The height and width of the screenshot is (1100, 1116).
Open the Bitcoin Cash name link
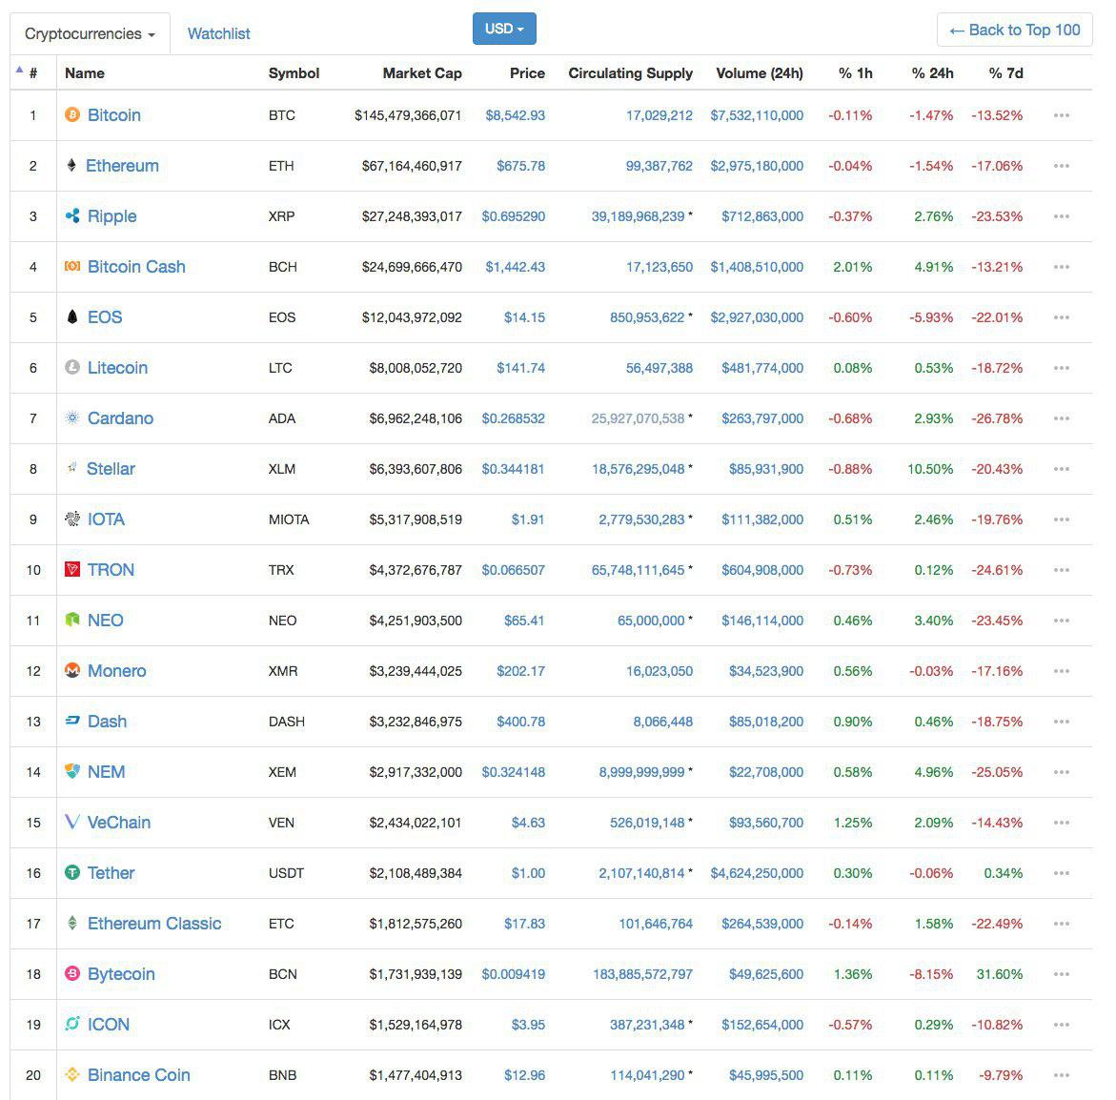click(x=136, y=266)
